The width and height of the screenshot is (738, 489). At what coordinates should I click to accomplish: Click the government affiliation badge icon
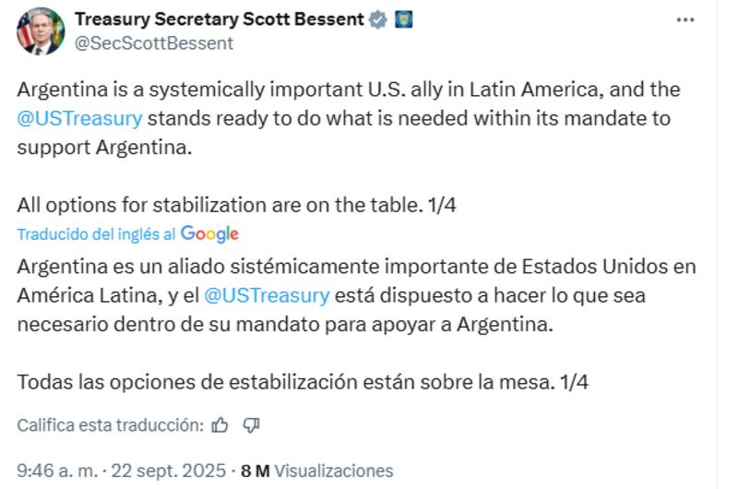pos(404,19)
